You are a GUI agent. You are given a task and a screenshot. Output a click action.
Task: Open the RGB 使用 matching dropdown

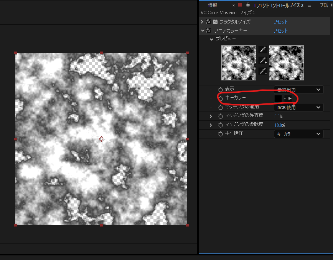[x=298, y=108]
